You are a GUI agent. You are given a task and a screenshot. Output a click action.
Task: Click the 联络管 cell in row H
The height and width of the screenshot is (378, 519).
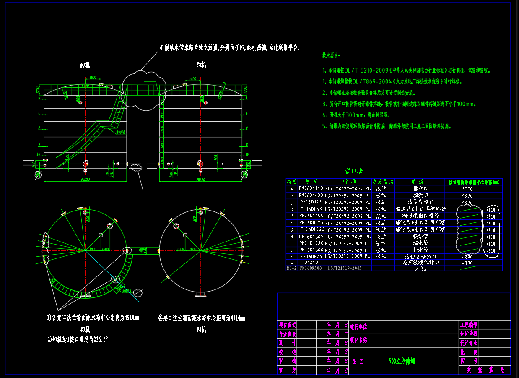point(419,237)
